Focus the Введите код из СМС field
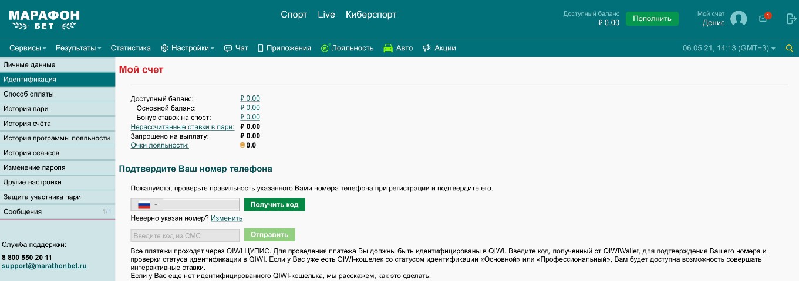Image resolution: width=799 pixels, height=281 pixels. tap(185, 235)
